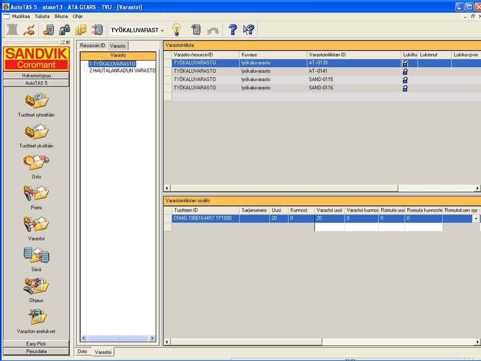Click the lock icon in AT--0141 row
Screen dimensions: 481x361
click(x=405, y=71)
